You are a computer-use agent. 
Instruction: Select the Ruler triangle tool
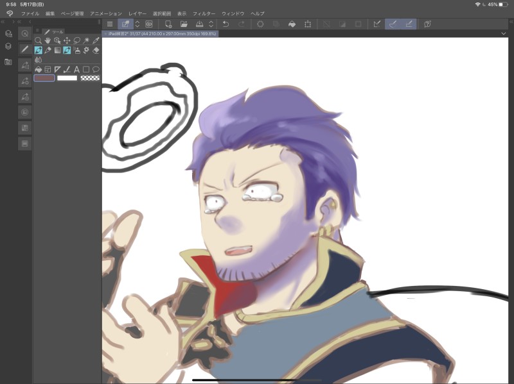point(57,69)
